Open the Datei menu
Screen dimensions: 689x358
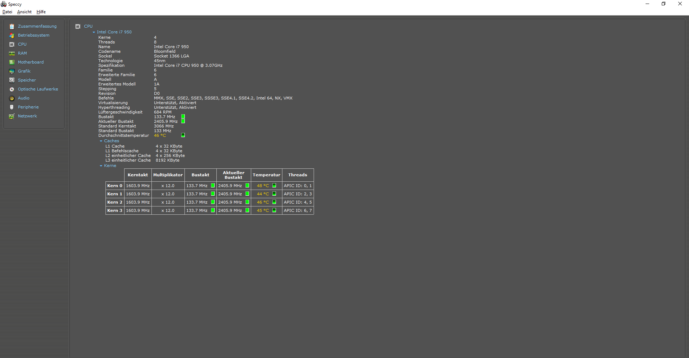(7, 12)
